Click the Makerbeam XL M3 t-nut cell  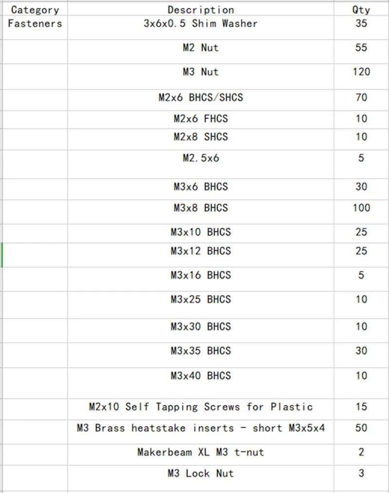point(201,455)
